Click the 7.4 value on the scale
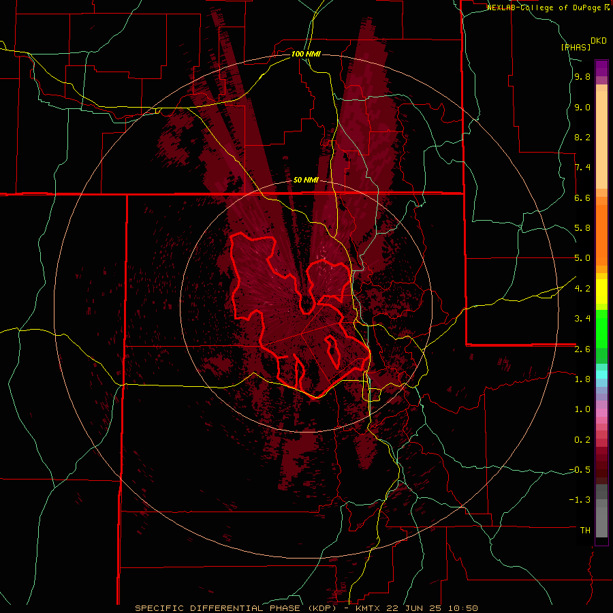The width and height of the screenshot is (613, 613). 582,168
